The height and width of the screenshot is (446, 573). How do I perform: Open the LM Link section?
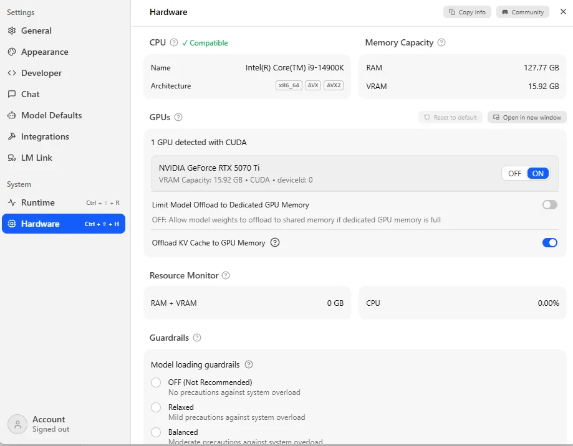(64, 158)
